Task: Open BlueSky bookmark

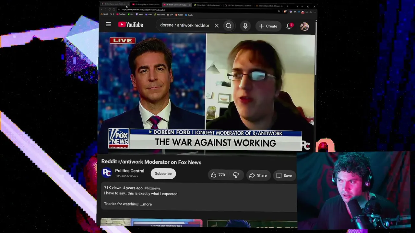Action: pos(189,15)
